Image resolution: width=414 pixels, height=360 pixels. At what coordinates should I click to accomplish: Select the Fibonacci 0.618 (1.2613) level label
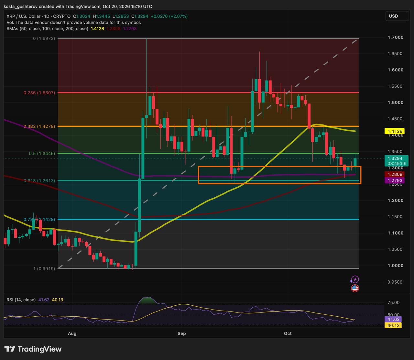coord(39,180)
